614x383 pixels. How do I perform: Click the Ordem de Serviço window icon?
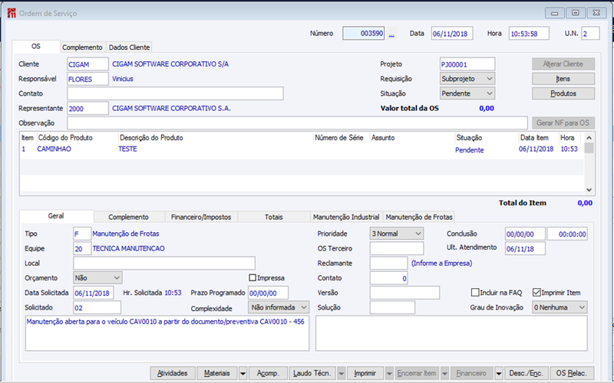[12, 13]
